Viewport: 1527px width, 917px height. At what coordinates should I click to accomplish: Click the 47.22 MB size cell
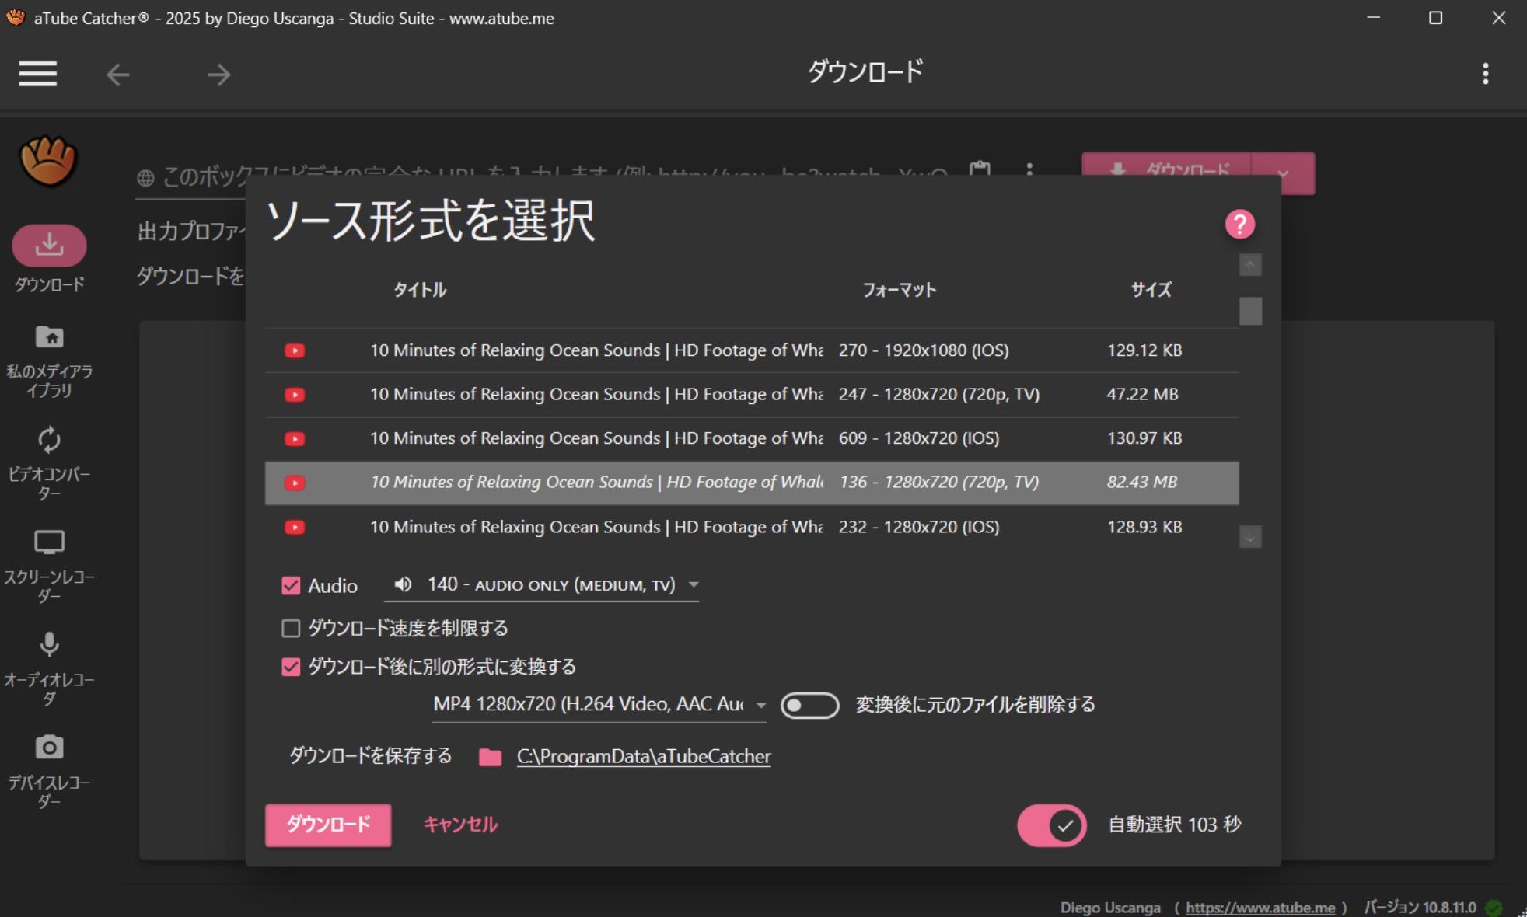coord(1142,394)
